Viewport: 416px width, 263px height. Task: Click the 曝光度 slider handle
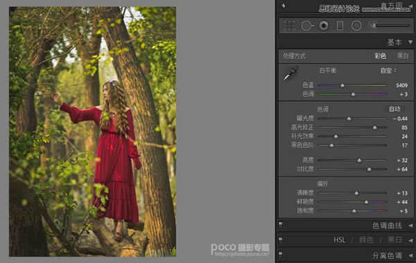[349, 118]
